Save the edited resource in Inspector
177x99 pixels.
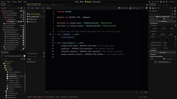[156, 8]
